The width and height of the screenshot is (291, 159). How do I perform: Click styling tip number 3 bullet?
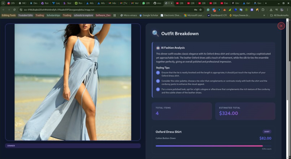[x=158, y=89]
